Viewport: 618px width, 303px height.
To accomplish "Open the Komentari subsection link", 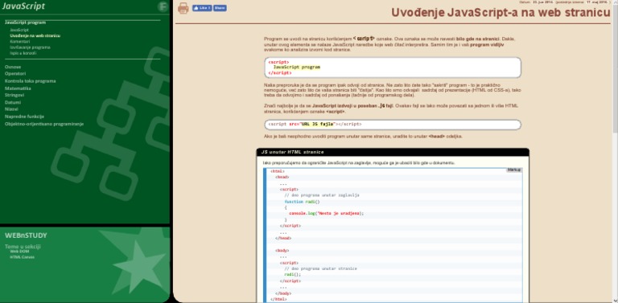I will coord(19,41).
